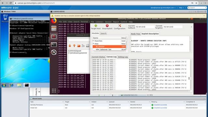Expand the Favorites modules tree node
Image resolution: width=208 pixels, height=117 pixels.
93,41
